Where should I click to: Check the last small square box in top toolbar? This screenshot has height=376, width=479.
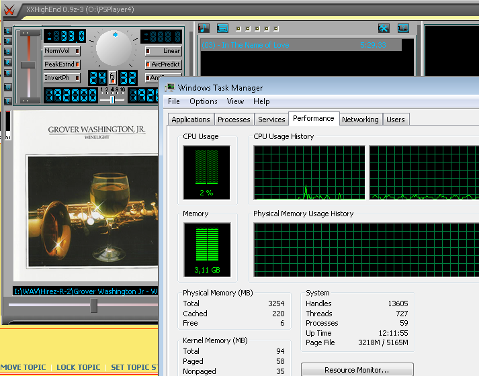276,29
